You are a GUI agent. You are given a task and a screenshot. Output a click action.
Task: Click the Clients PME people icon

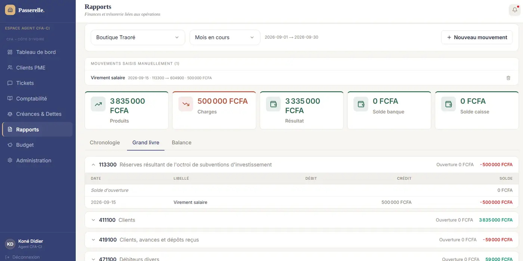tap(10, 68)
